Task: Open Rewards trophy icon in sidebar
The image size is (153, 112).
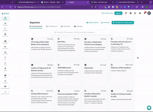Action: coord(5,68)
